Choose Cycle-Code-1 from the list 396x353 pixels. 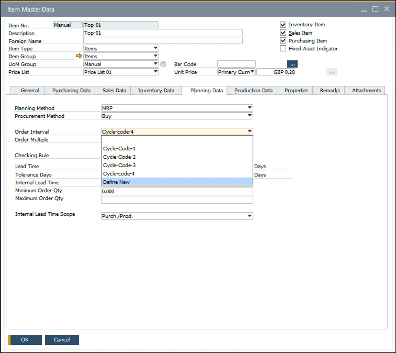coord(177,148)
